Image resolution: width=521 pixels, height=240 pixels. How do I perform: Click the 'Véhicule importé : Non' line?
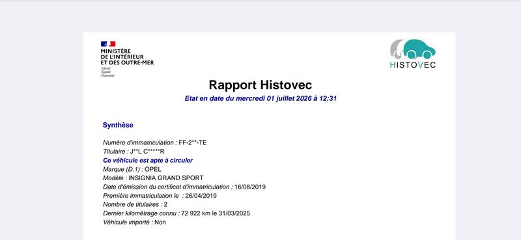click(134, 222)
